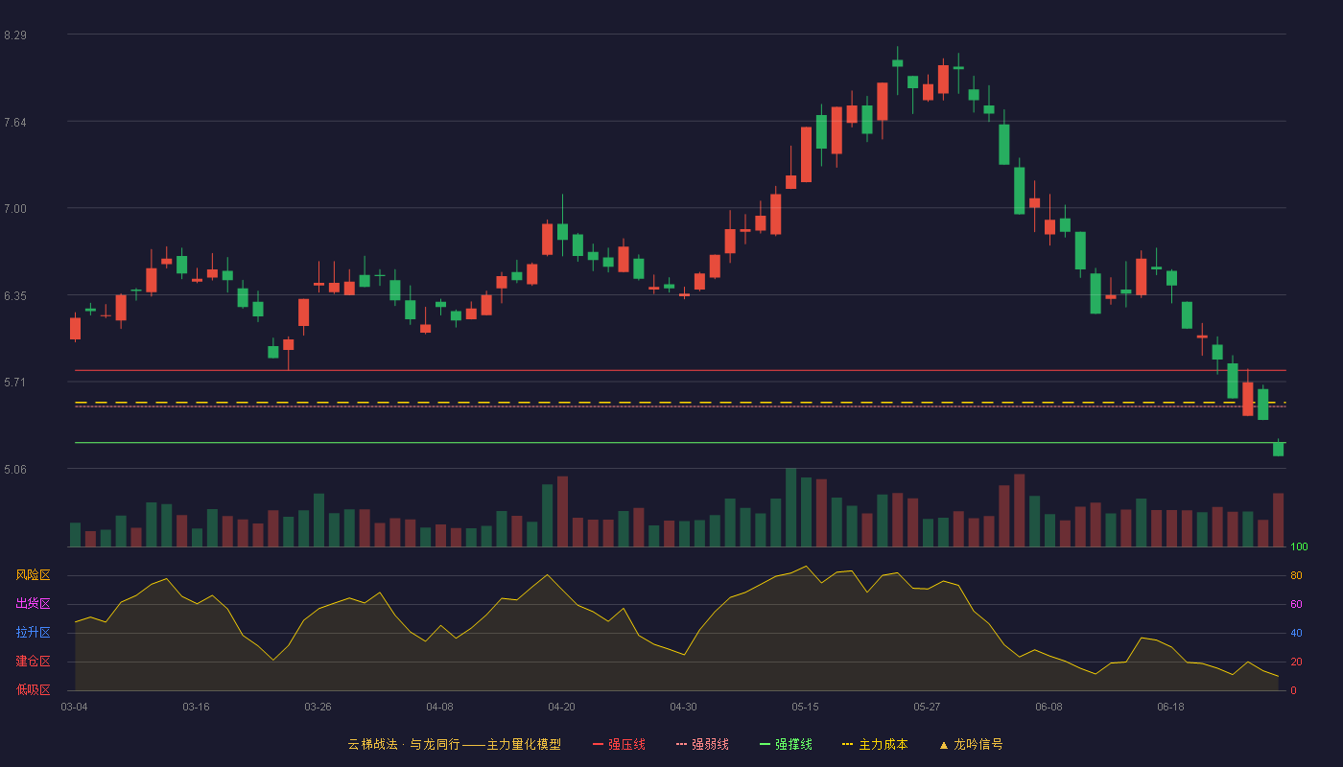1343x767 pixels.
Task: Click the tallest volume bar near 05-15
Action: (x=790, y=507)
